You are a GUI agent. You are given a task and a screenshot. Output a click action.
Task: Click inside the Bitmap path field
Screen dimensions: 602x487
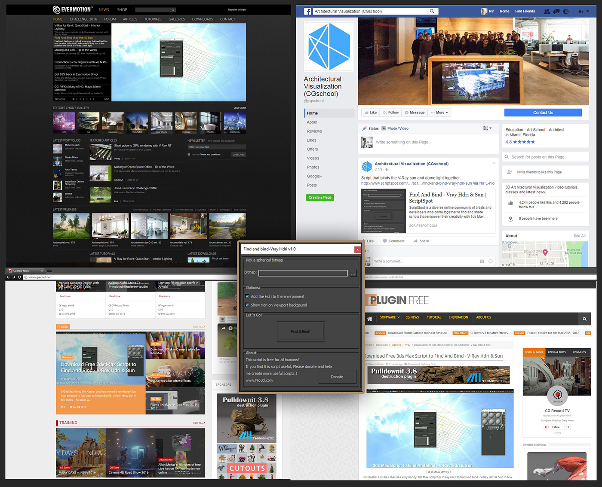(x=303, y=273)
